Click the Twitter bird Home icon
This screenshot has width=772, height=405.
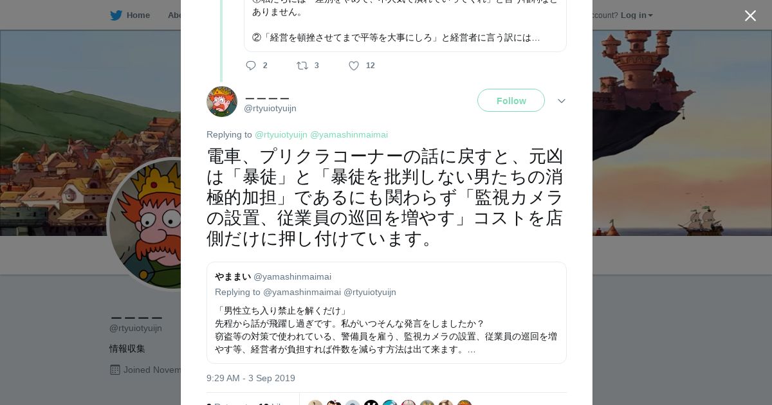coord(116,15)
